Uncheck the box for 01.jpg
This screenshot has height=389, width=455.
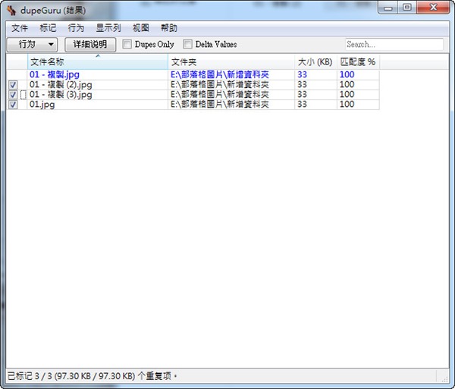(x=13, y=105)
